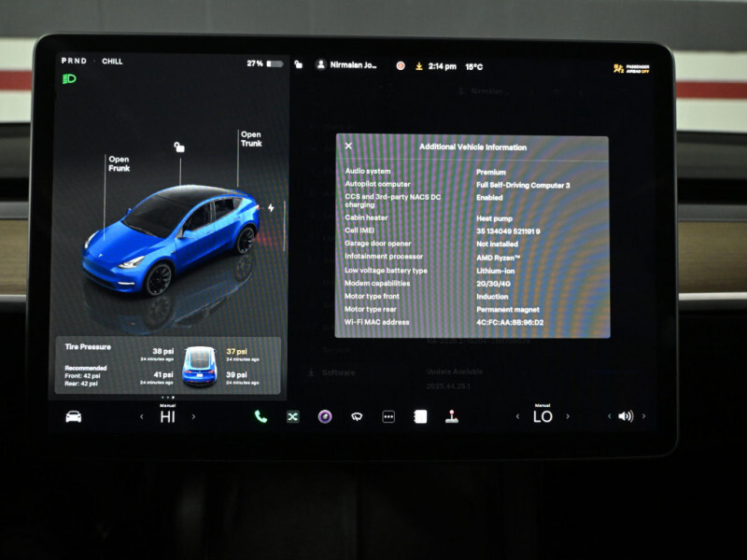This screenshot has height=560, width=747.
Task: Close the Additional Vehicle Information dialog
Action: 348,147
